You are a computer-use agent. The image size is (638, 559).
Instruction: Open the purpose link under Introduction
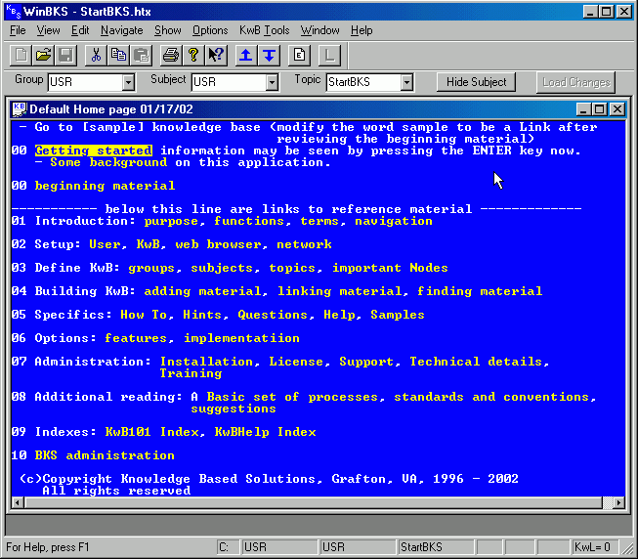click(171, 221)
